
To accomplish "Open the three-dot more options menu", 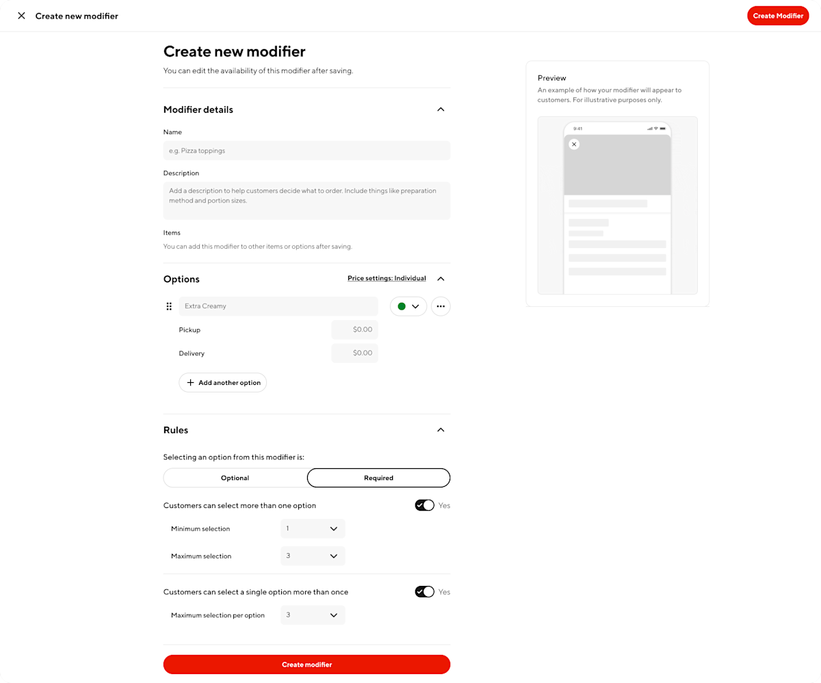I will tap(441, 306).
